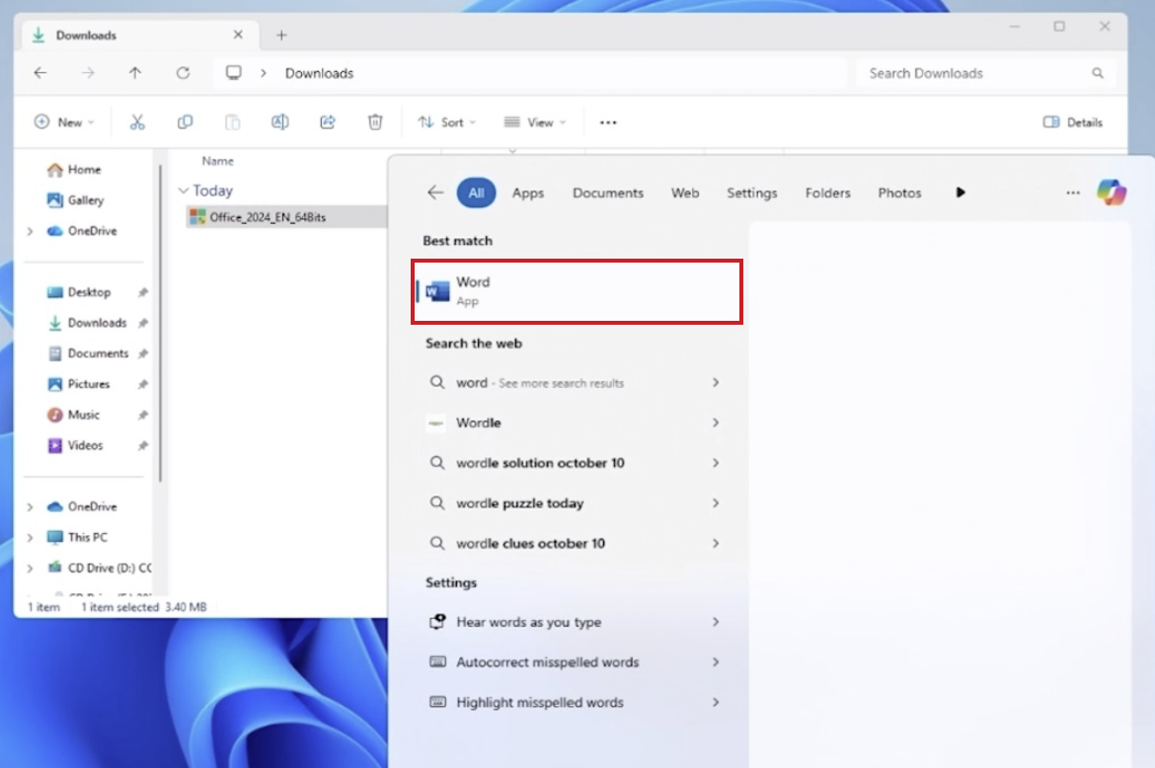Open 'Hear words as you type' setting
This screenshot has width=1155, height=768.
point(575,622)
